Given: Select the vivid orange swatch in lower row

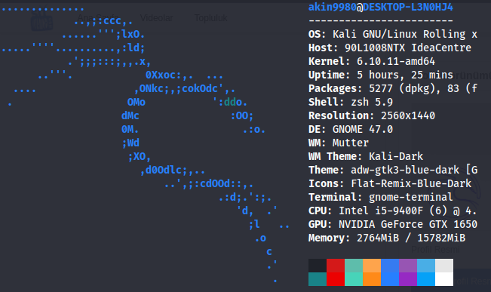Looking at the screenshot, I should pos(372,279).
